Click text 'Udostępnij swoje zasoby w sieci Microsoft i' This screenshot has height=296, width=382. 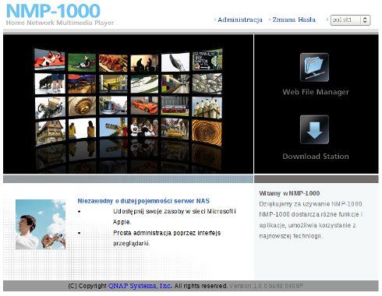coord(175,211)
